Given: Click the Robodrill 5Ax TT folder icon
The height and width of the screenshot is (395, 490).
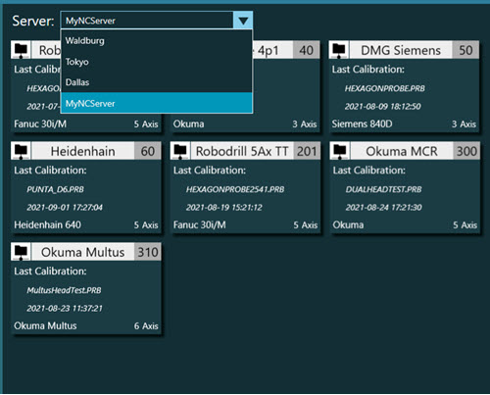Looking at the screenshot, I should [180, 151].
